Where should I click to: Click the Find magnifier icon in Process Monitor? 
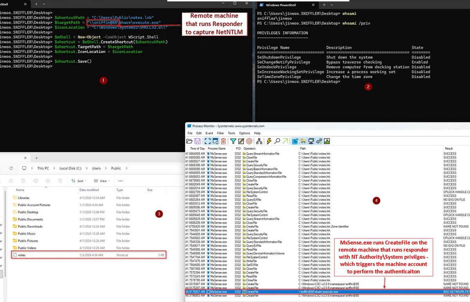click(277, 141)
